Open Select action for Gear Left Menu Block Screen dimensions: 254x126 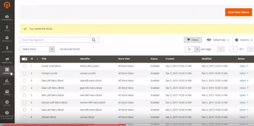click(x=244, y=88)
